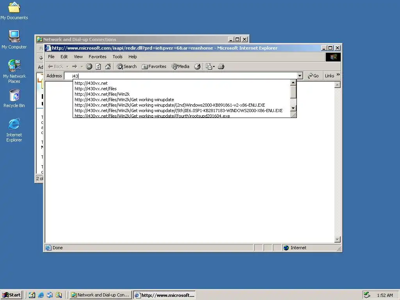Click Network and Dial-up Connections title bar icon

coord(39,39)
